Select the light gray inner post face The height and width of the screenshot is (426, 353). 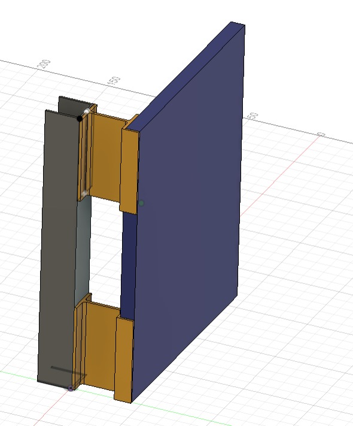83,250
